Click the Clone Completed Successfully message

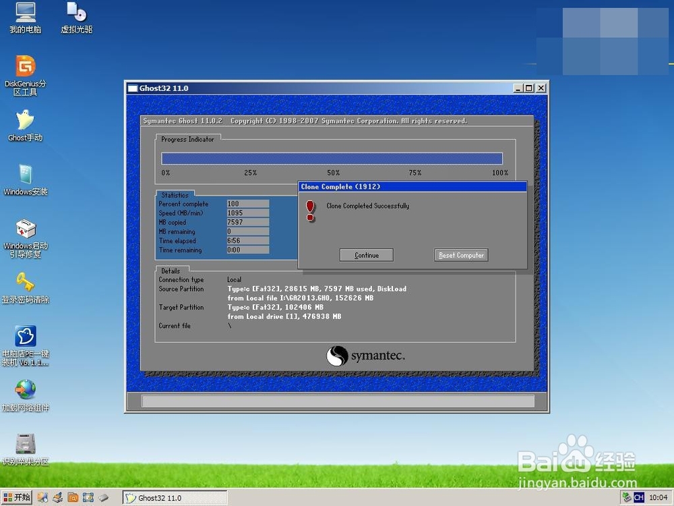pyautogui.click(x=367, y=206)
